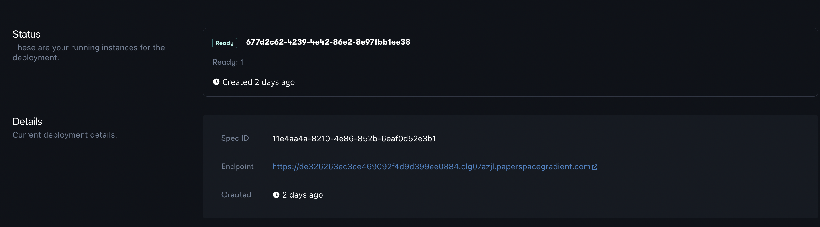
Task: Open the paperspacegradient.com endpoint link
Action: click(x=431, y=167)
